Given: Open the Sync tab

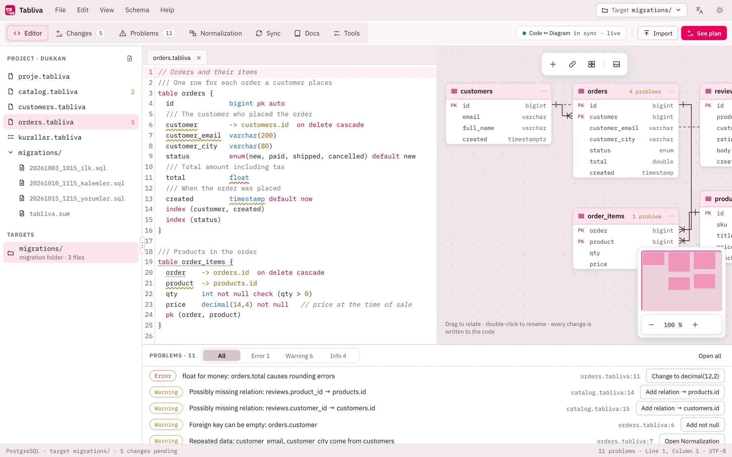Looking at the screenshot, I should click(268, 33).
